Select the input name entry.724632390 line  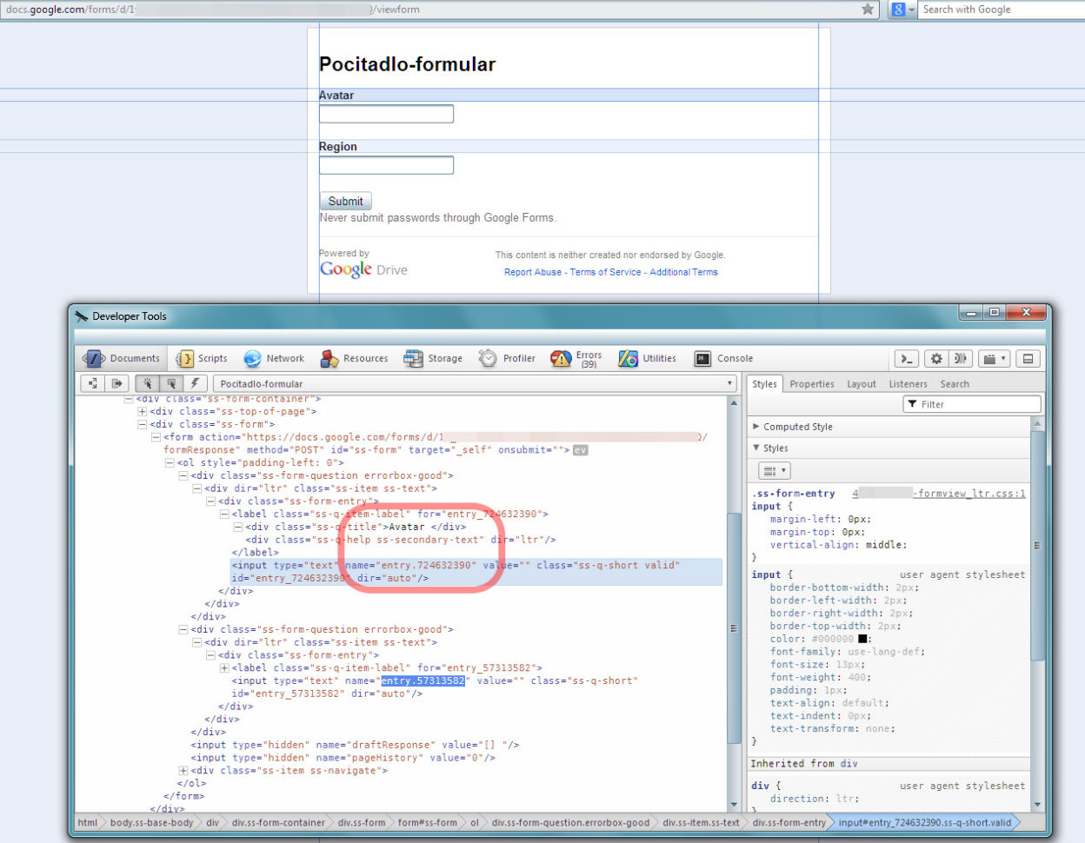(x=476, y=572)
